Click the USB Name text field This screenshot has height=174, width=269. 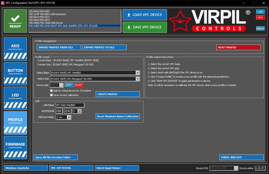[70, 105]
